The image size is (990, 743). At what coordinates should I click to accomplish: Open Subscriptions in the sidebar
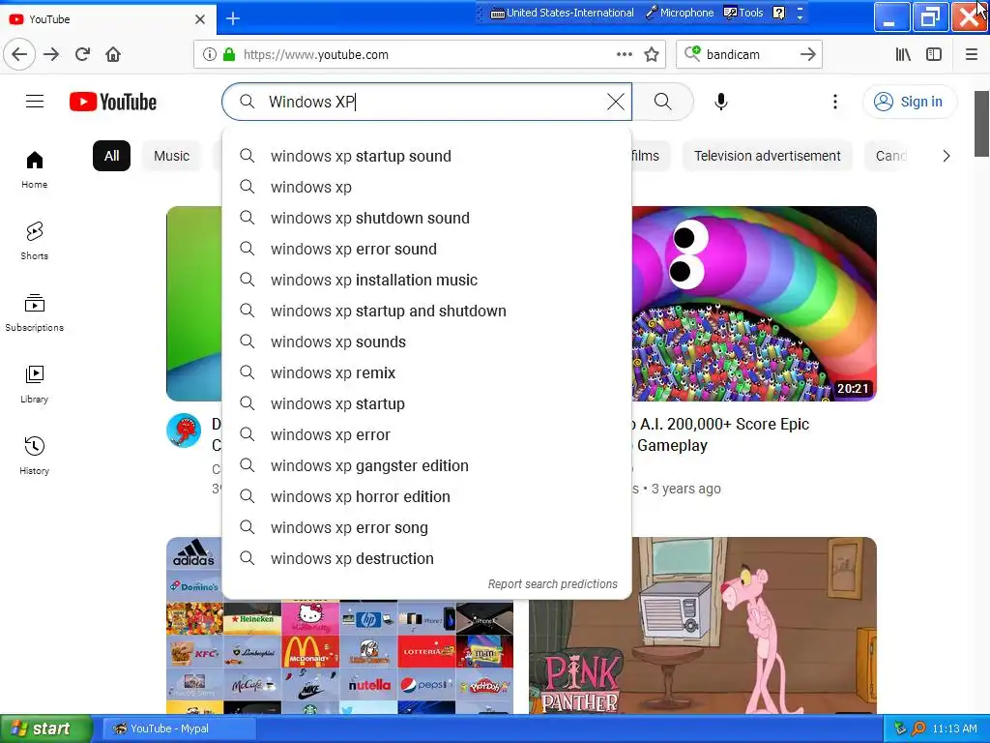tap(34, 312)
